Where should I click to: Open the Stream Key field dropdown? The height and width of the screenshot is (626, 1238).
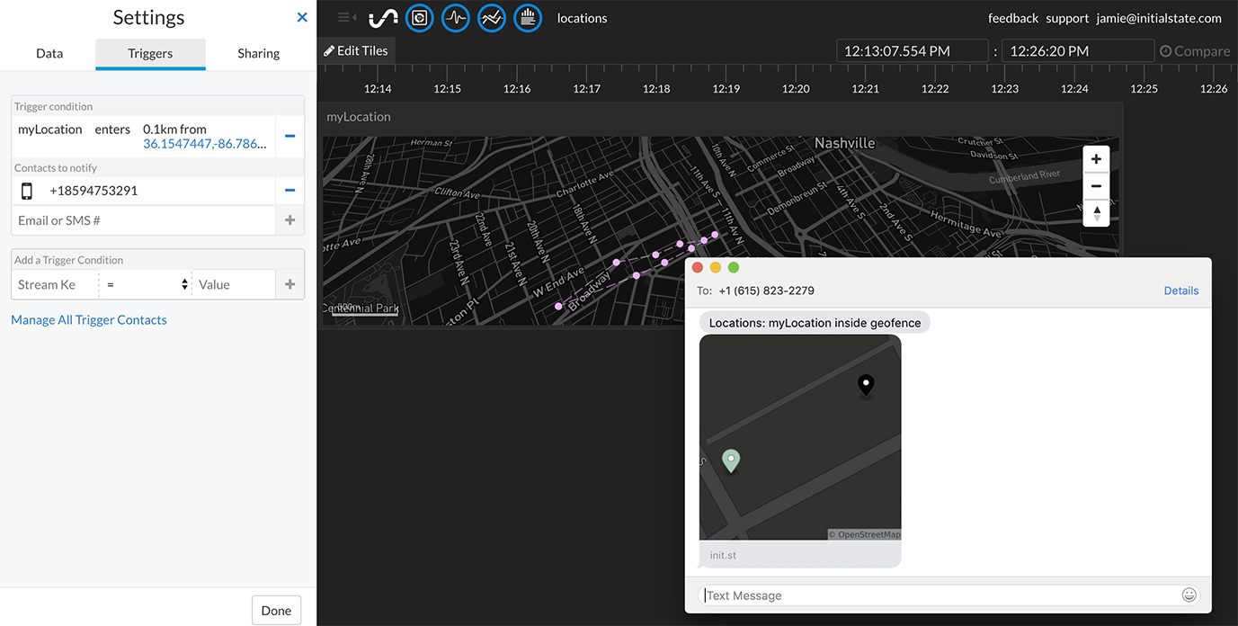coord(54,284)
